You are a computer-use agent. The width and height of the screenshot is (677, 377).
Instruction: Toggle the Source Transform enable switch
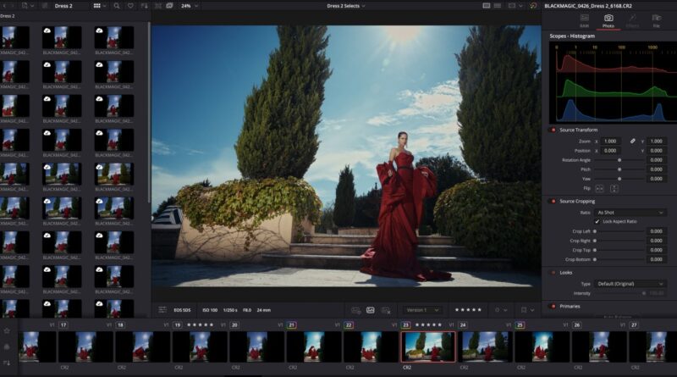tap(553, 130)
